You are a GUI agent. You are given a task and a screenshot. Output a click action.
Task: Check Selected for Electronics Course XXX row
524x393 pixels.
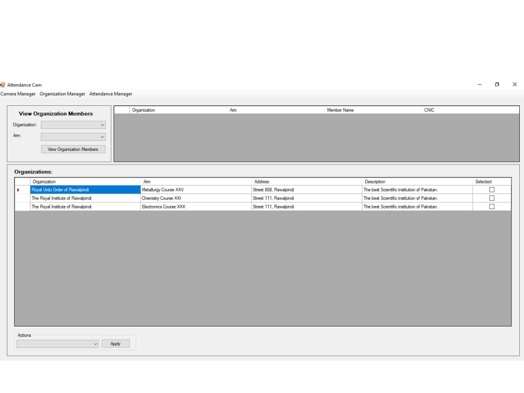tap(492, 206)
